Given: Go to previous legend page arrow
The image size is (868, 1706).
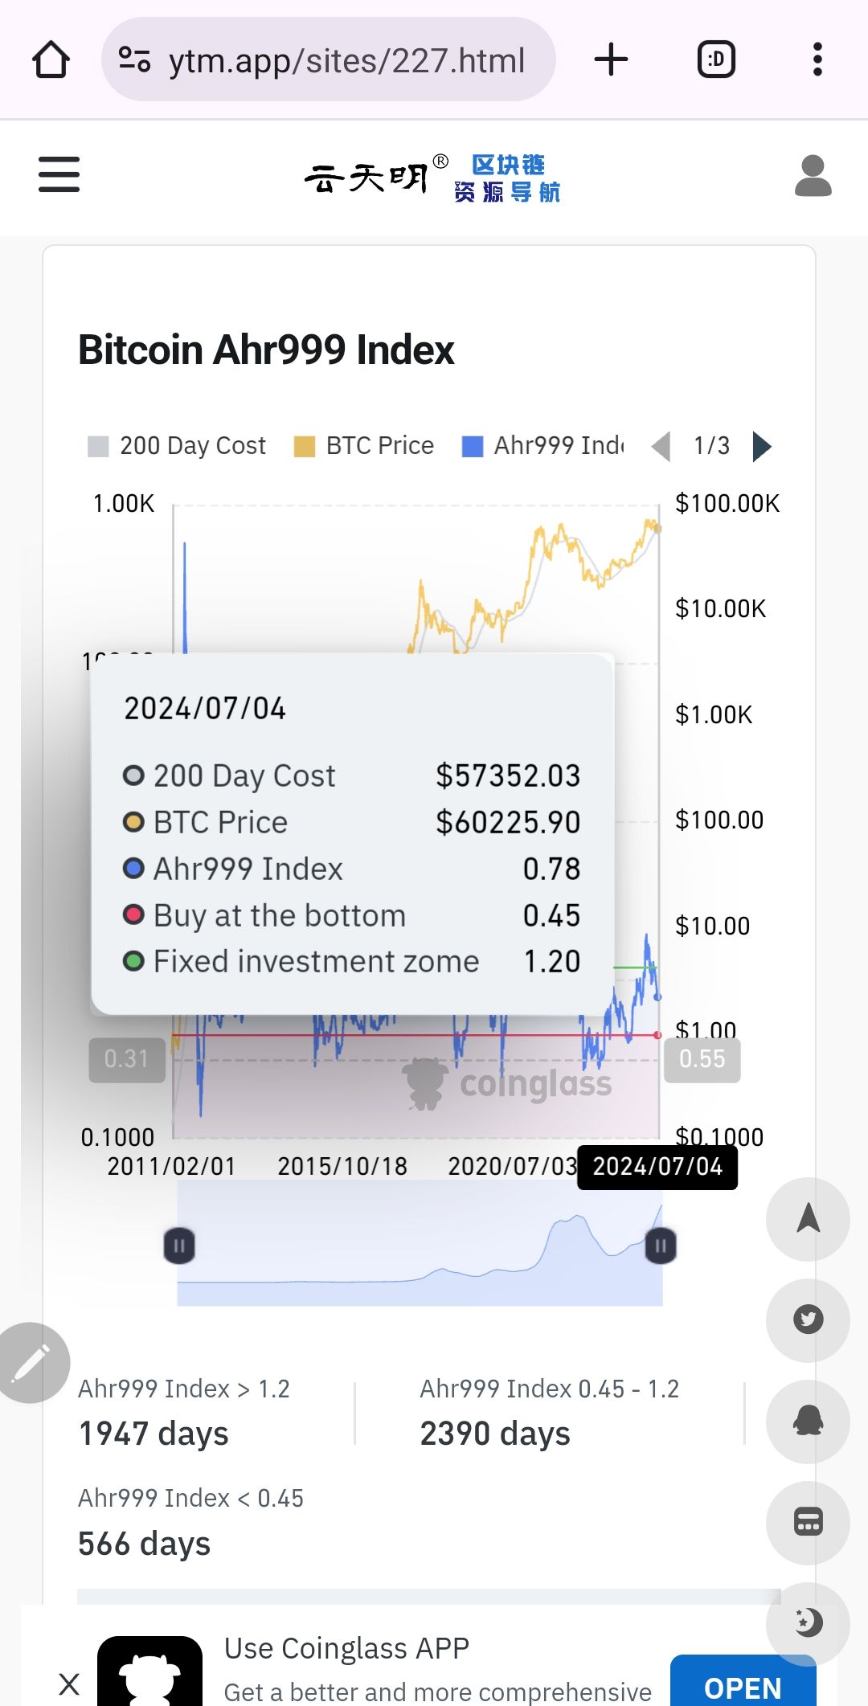Looking at the screenshot, I should pos(661,446).
